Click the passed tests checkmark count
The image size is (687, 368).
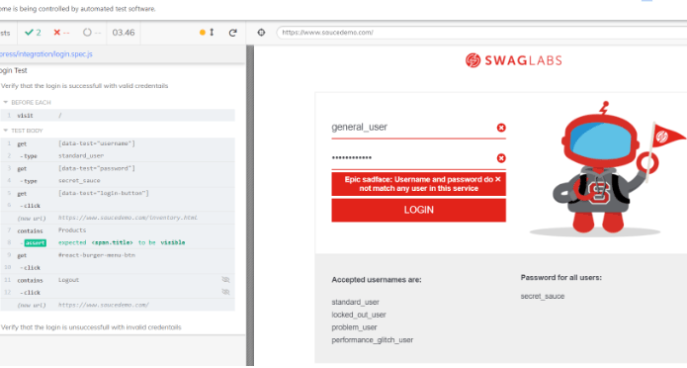(x=33, y=33)
